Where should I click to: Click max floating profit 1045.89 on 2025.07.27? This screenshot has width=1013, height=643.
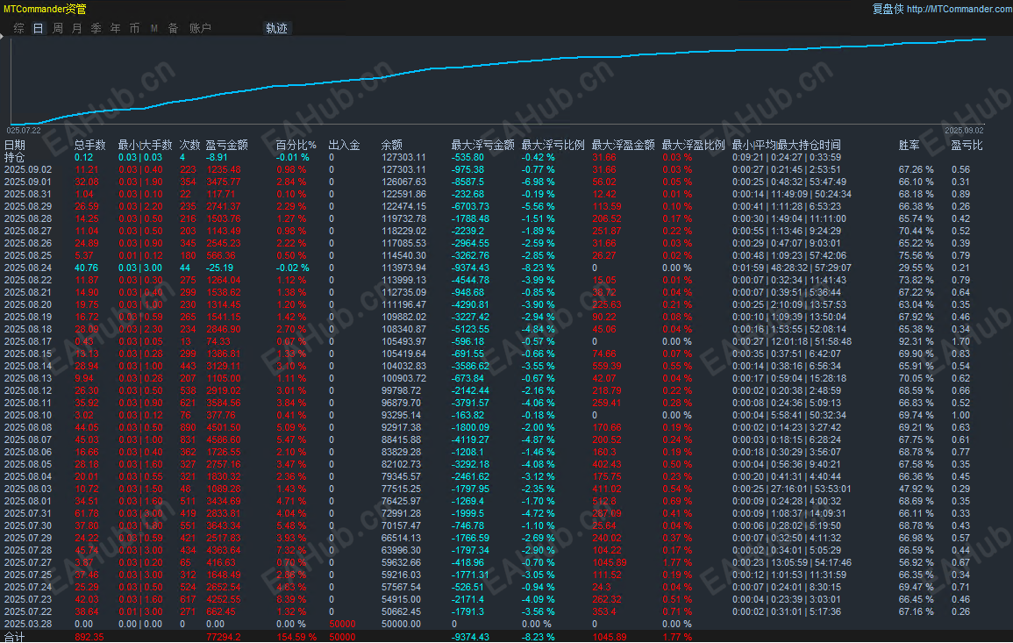point(610,563)
